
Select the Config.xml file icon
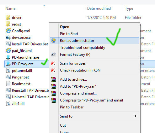tap(8, 31)
